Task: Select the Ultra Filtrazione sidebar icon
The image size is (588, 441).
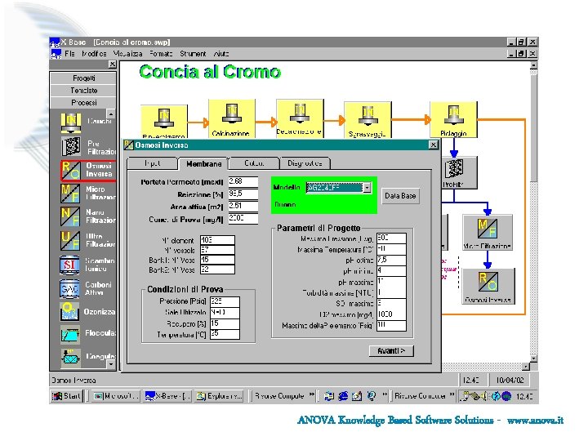Action: pyautogui.click(x=70, y=240)
